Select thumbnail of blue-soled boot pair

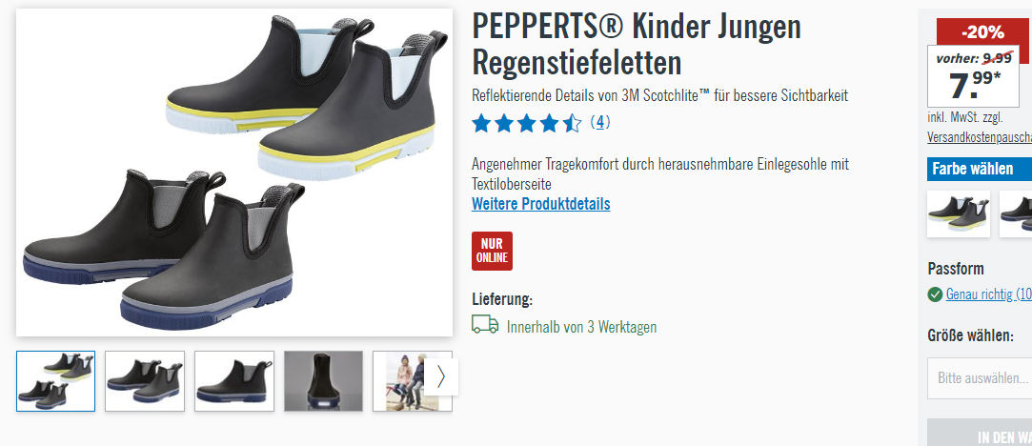(x=145, y=381)
